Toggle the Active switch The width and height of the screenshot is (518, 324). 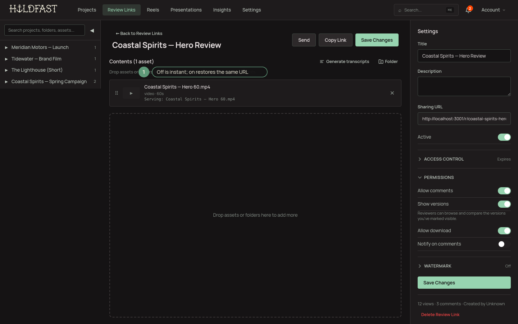coord(504,137)
